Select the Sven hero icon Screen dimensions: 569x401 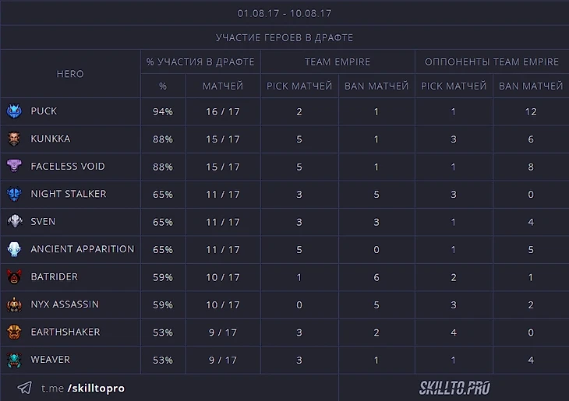(x=15, y=222)
